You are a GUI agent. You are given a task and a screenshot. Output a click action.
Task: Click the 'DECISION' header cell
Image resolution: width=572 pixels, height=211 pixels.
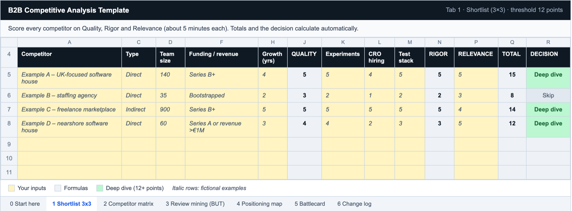click(548, 57)
